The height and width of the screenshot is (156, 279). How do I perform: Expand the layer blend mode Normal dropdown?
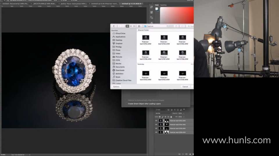point(161,113)
